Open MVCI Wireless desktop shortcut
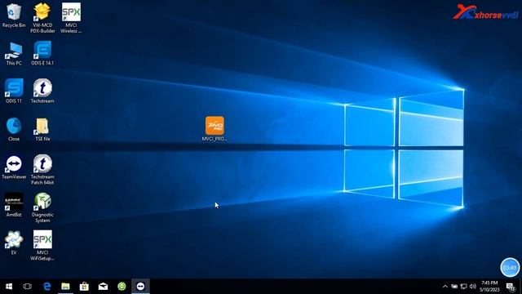The height and width of the screenshot is (294, 522). point(71,18)
